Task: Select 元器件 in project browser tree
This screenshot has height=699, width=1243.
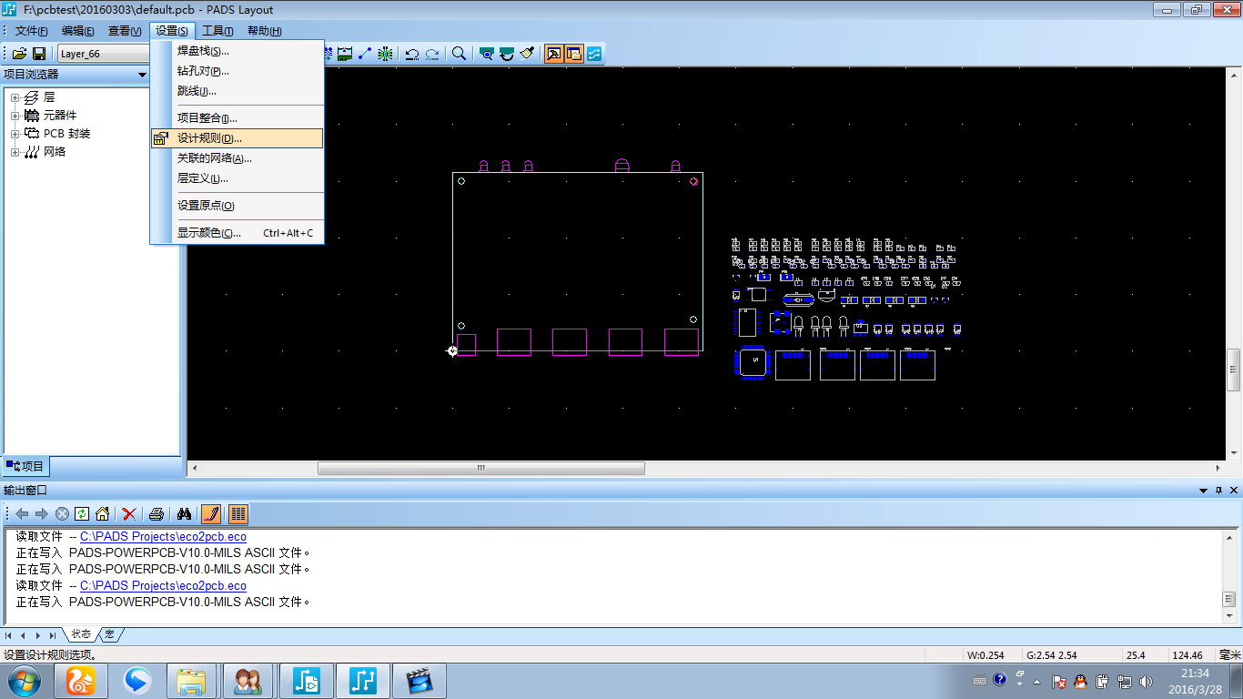Action: [x=60, y=116]
